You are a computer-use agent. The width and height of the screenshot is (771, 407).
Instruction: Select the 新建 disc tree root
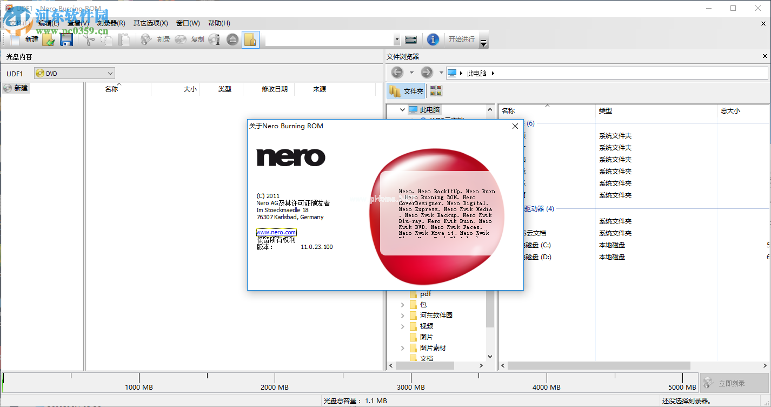coord(16,88)
